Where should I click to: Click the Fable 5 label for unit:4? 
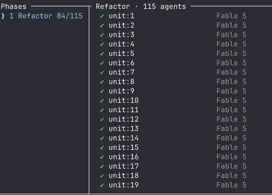pyautogui.click(x=232, y=44)
